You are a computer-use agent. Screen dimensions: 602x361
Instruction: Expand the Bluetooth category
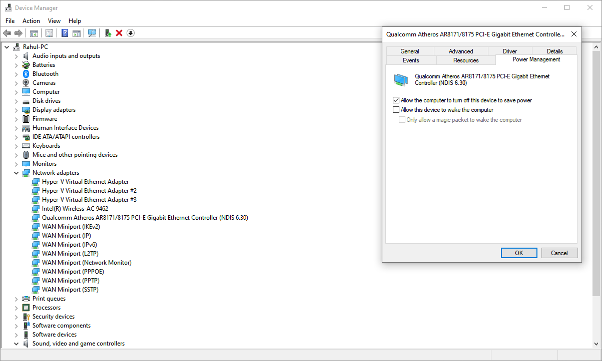(16, 73)
